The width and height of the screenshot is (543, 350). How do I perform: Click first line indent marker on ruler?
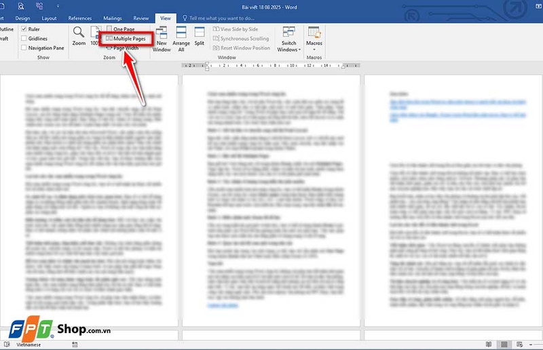(x=207, y=64)
